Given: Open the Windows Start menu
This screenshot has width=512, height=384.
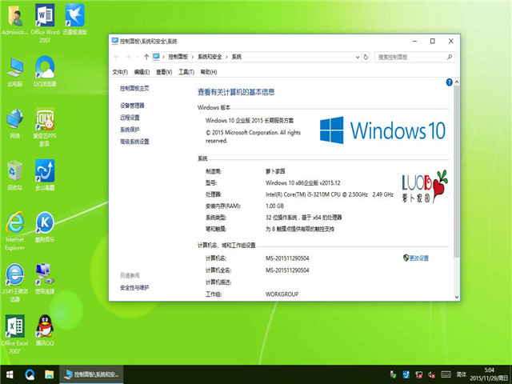Looking at the screenshot, I should (10, 374).
